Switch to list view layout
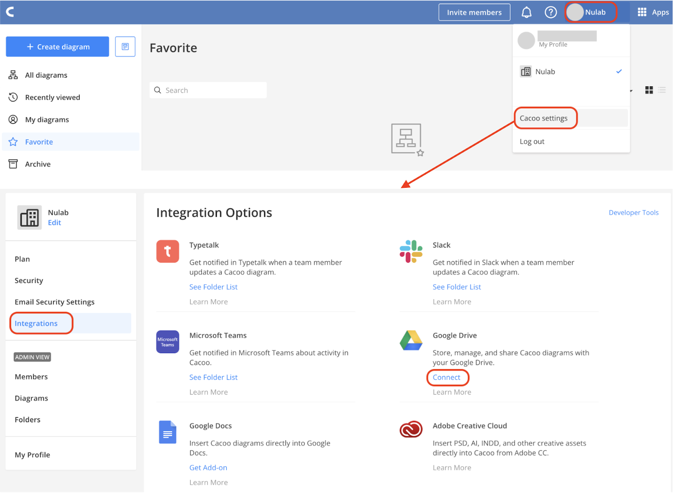The image size is (674, 493). tap(662, 90)
